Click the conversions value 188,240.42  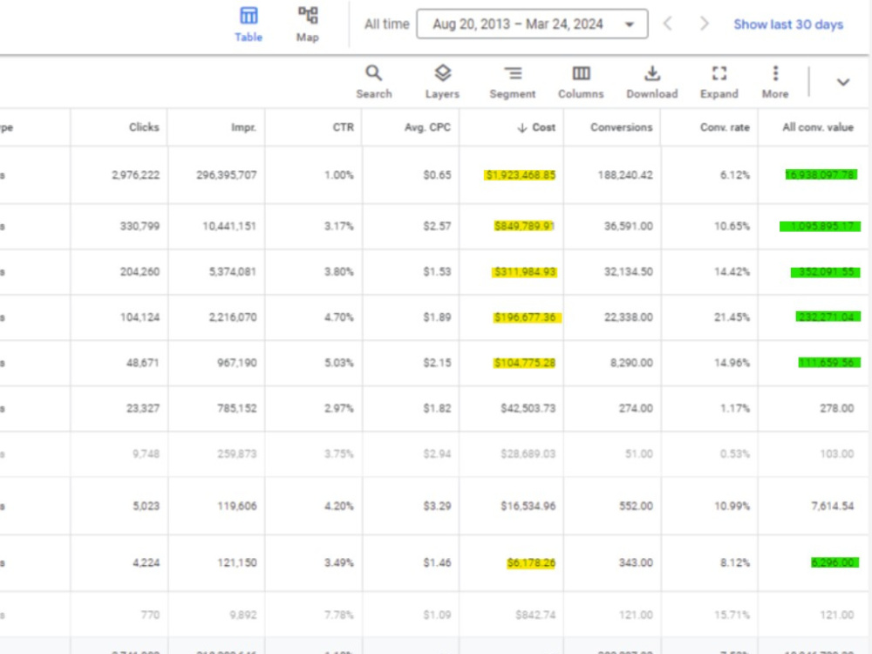(x=625, y=175)
